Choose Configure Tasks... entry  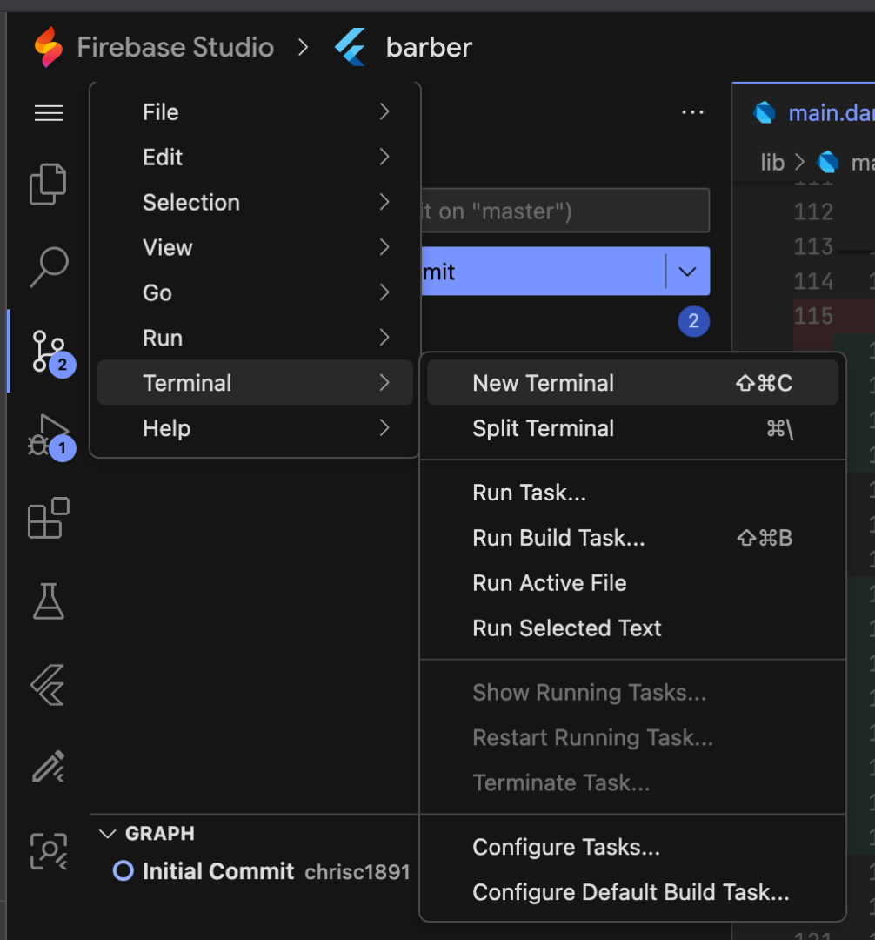click(566, 847)
